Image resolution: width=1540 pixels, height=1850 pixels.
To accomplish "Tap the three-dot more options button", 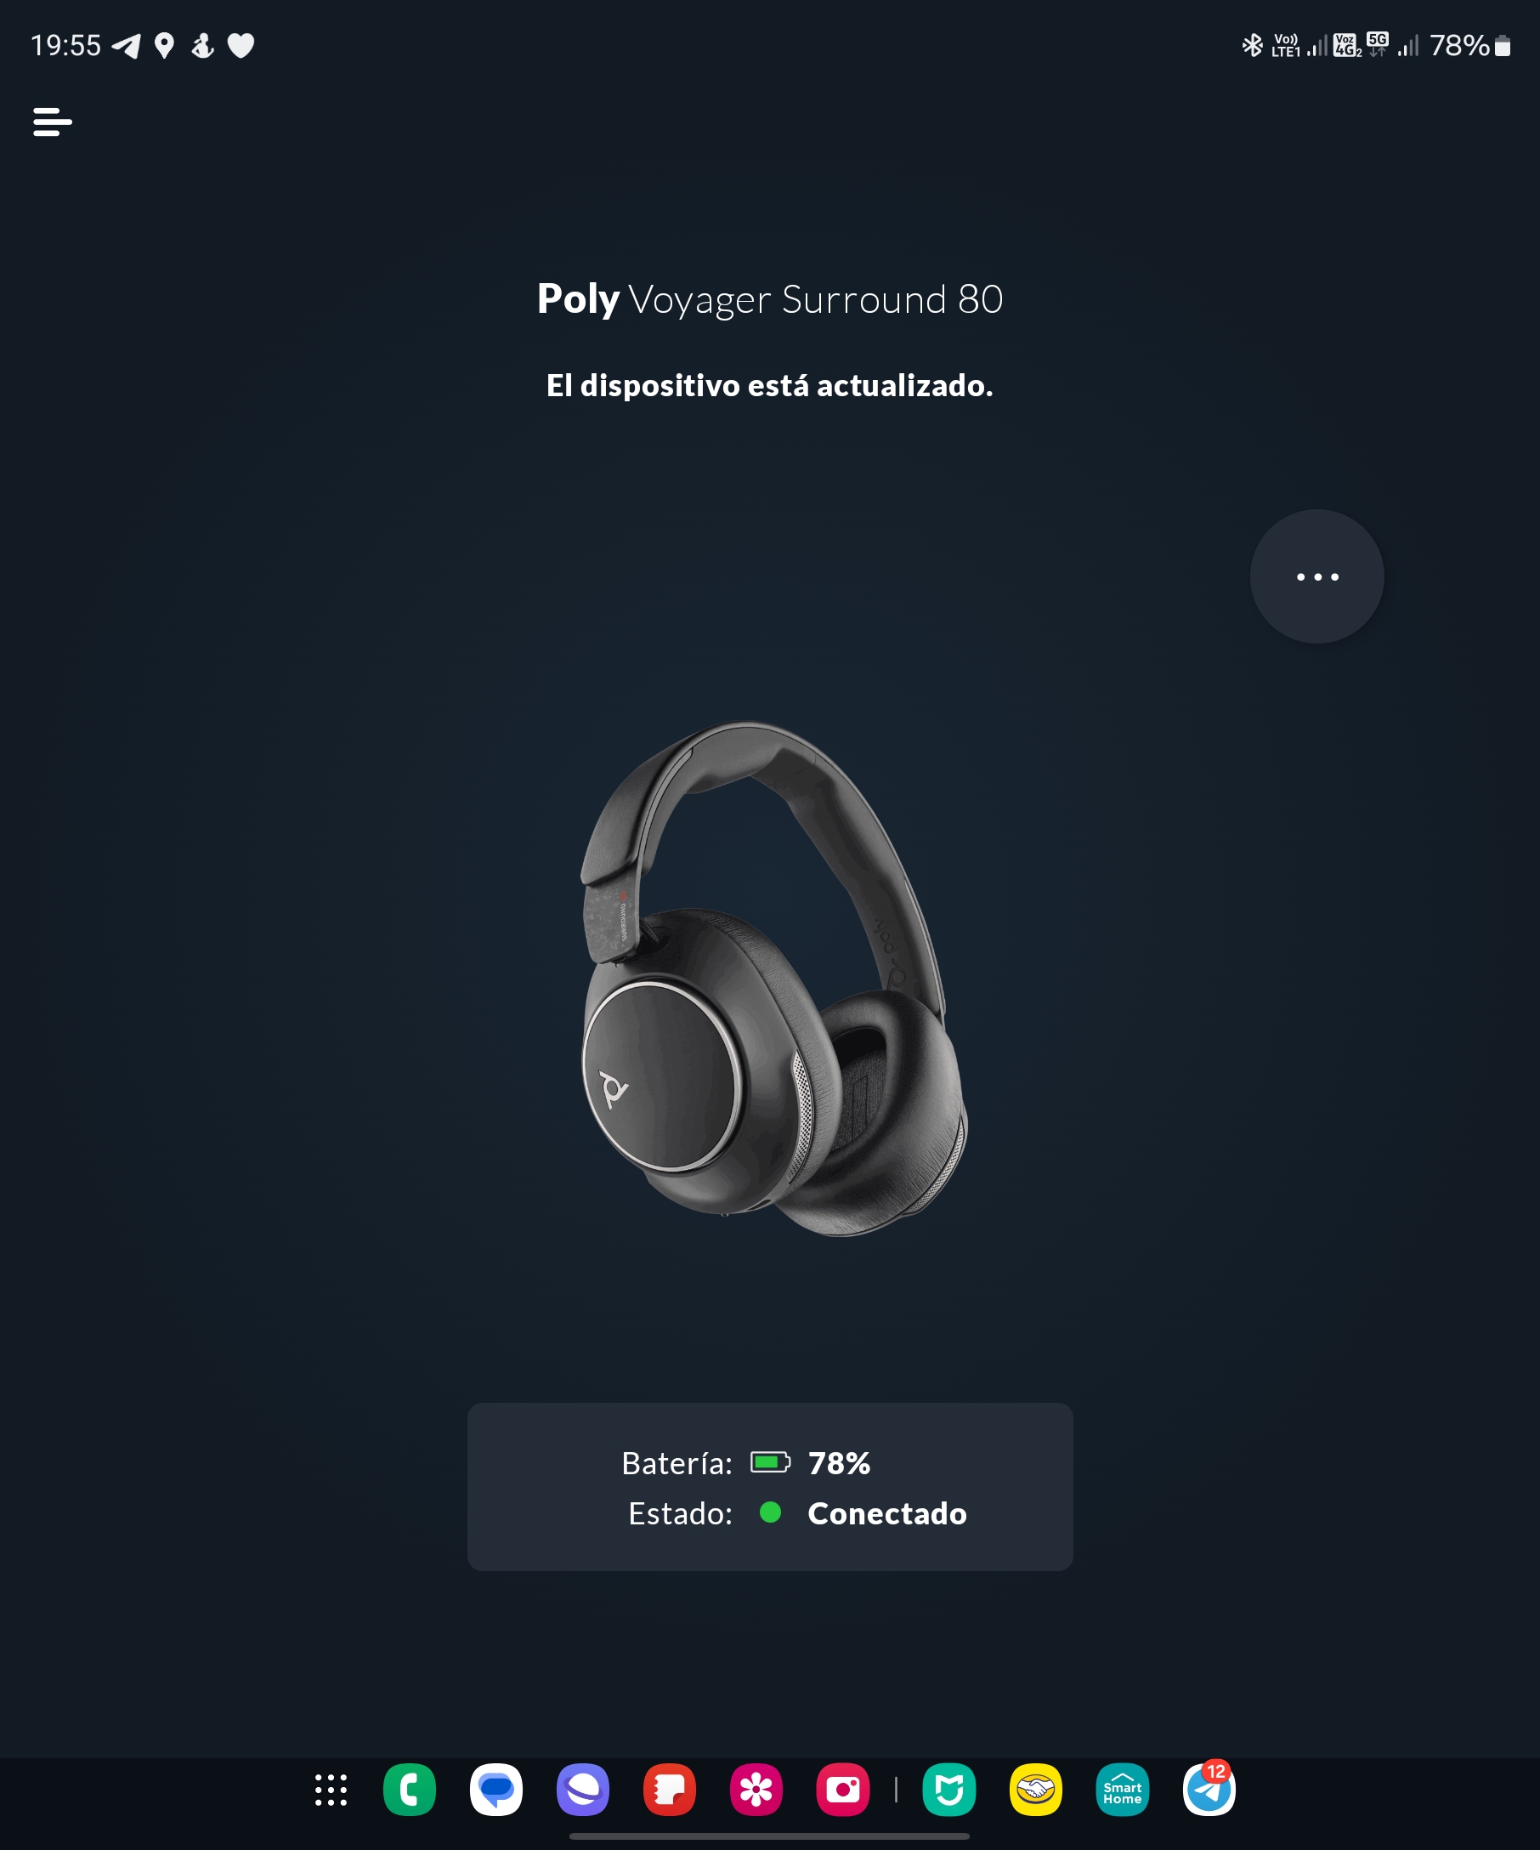I will click(1316, 576).
